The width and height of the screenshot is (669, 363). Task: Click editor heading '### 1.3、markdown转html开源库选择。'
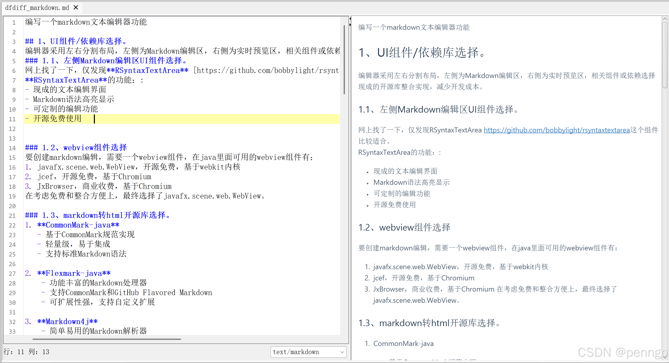(x=98, y=215)
